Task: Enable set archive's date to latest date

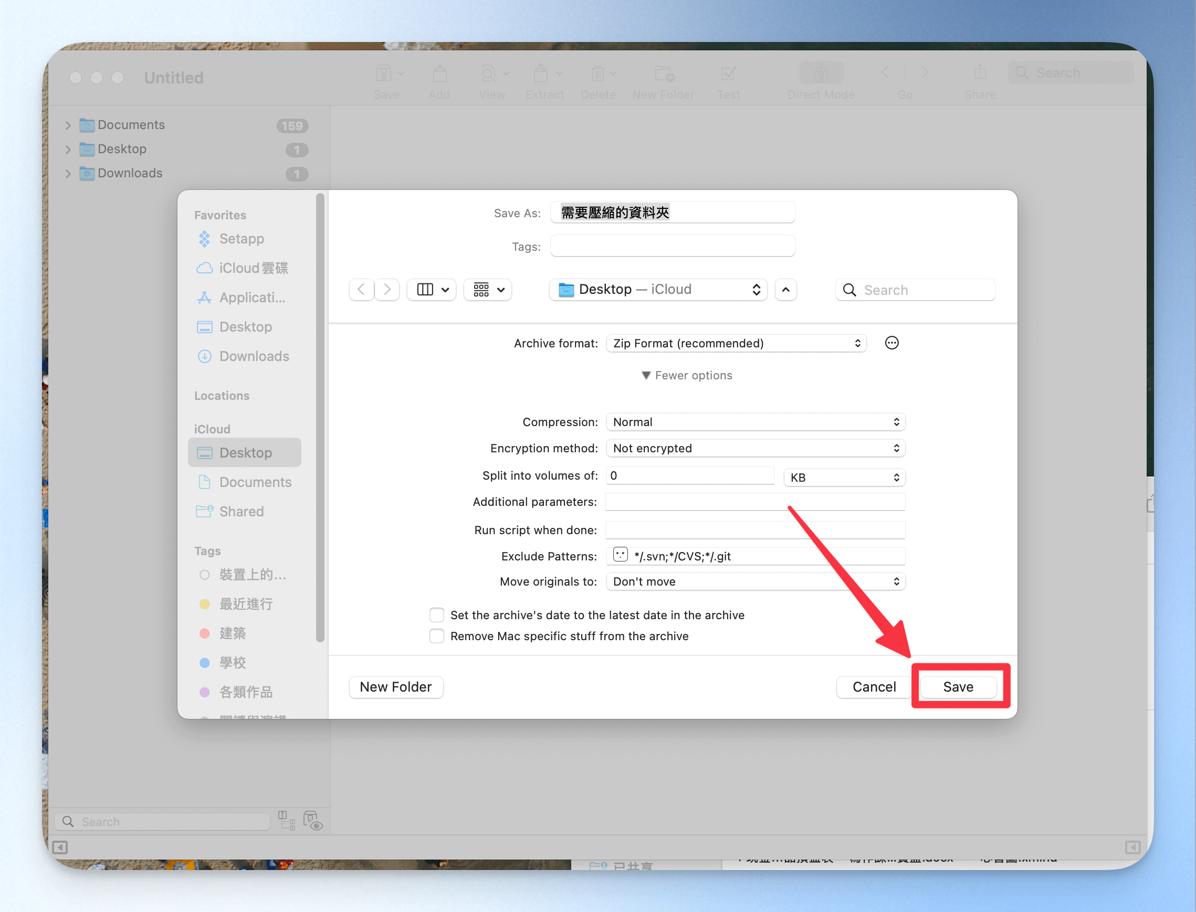Action: [437, 615]
